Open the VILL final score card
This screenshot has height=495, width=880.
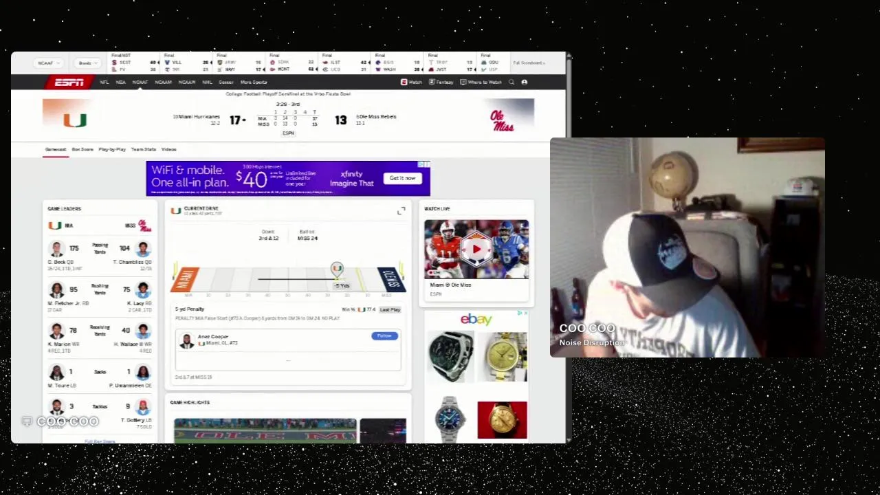(187, 63)
